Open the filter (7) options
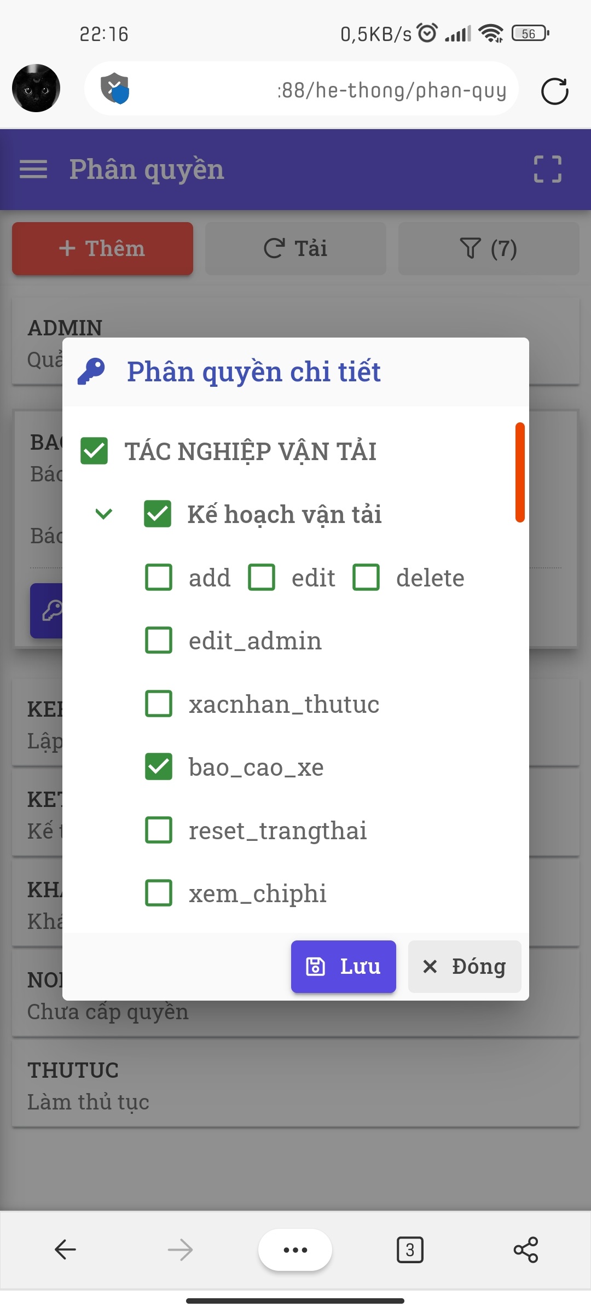 pos(488,248)
